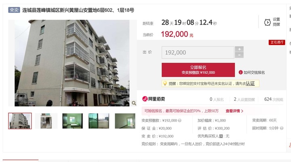Click the info icon beside 如何交钱报名
291x162 pixels.
(240, 72)
